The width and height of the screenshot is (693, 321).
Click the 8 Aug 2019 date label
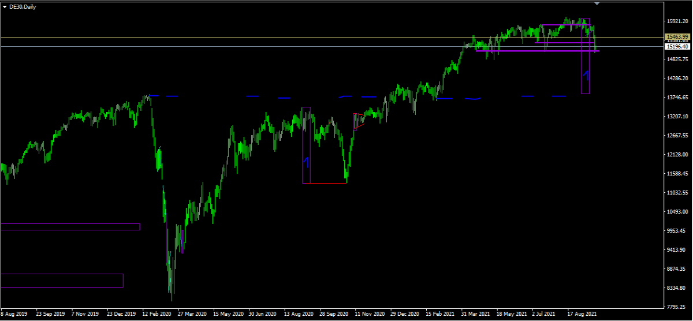pyautogui.click(x=13, y=315)
